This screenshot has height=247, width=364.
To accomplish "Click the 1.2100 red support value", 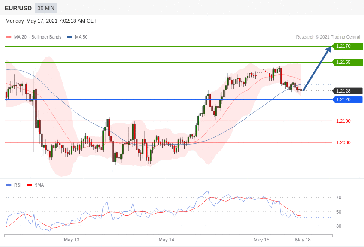I will [x=343, y=121].
